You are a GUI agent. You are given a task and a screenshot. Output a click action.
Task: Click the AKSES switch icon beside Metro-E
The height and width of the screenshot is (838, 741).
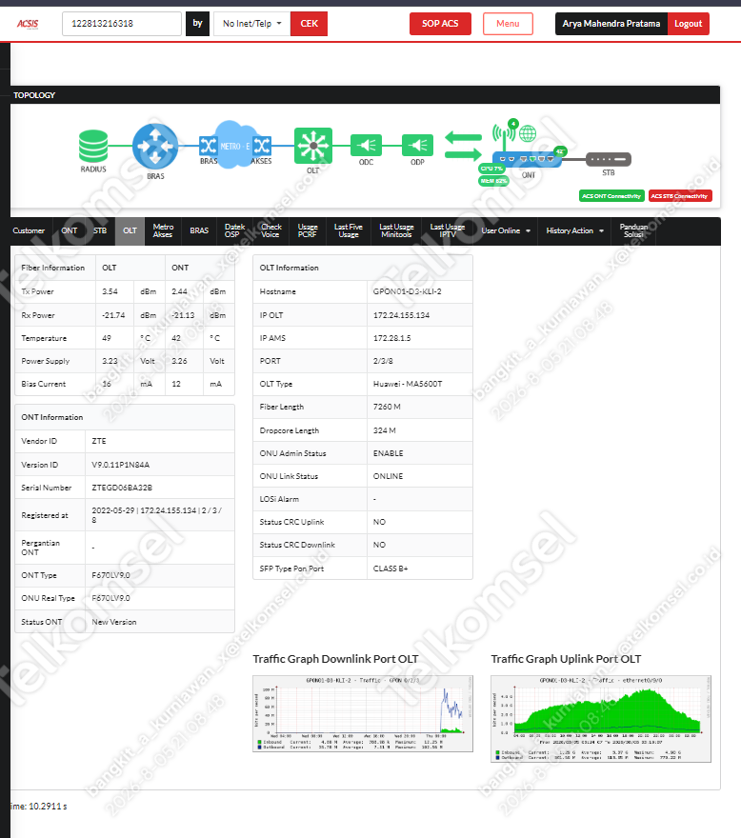262,146
